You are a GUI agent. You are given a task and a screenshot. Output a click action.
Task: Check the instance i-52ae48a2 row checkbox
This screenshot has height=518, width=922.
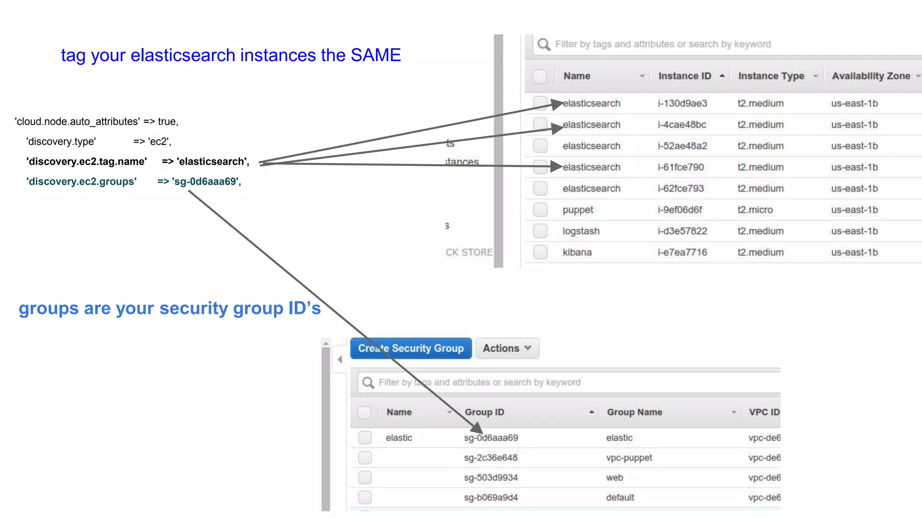coord(540,146)
